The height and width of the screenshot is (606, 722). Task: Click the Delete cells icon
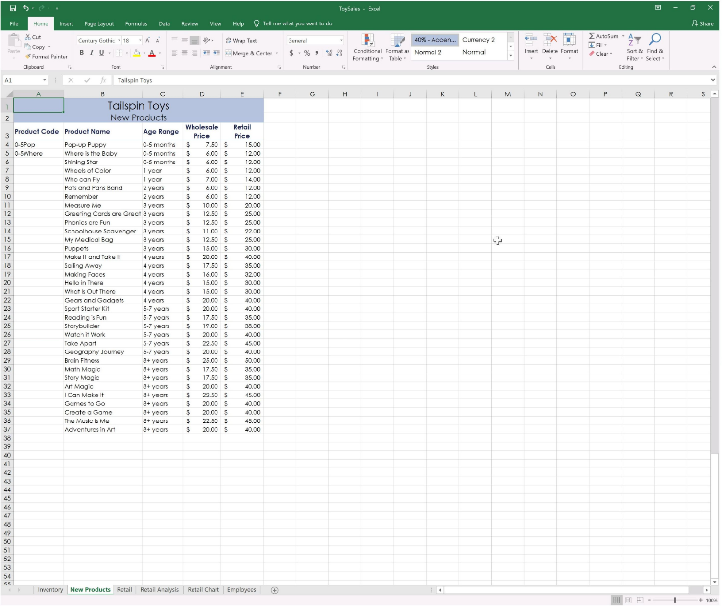tap(550, 40)
